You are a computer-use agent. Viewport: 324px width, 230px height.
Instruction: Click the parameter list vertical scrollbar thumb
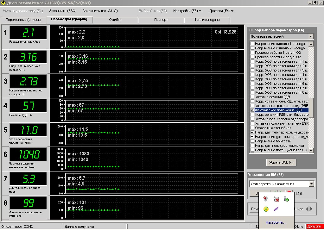pyautogui.click(x=311, y=108)
